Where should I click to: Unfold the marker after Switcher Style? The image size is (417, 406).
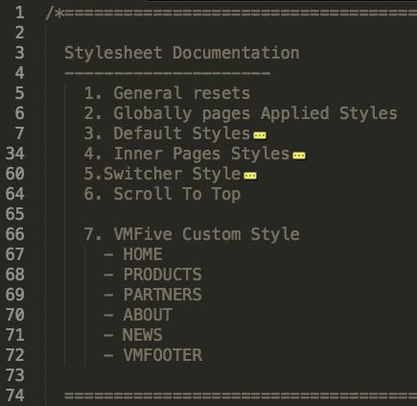[x=250, y=176]
